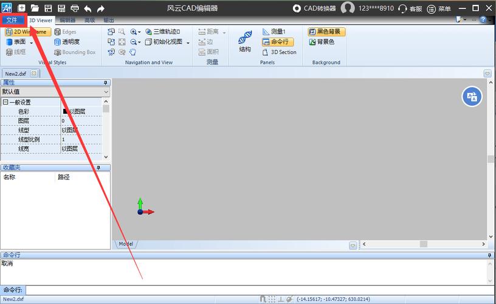Switch to the 编辑器 ribbon tab
The image size is (496, 304).
(x=67, y=20)
